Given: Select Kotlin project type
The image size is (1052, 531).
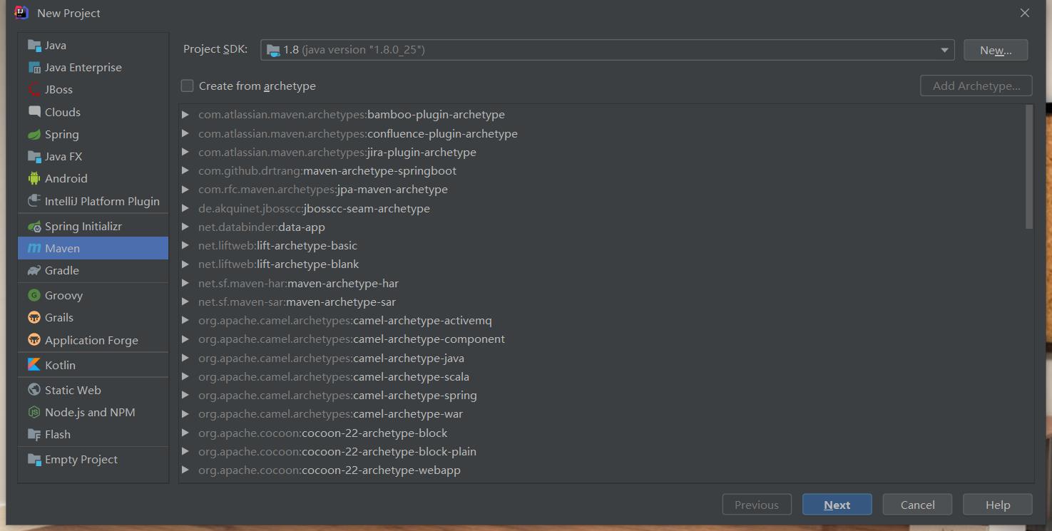Looking at the screenshot, I should click(93, 365).
